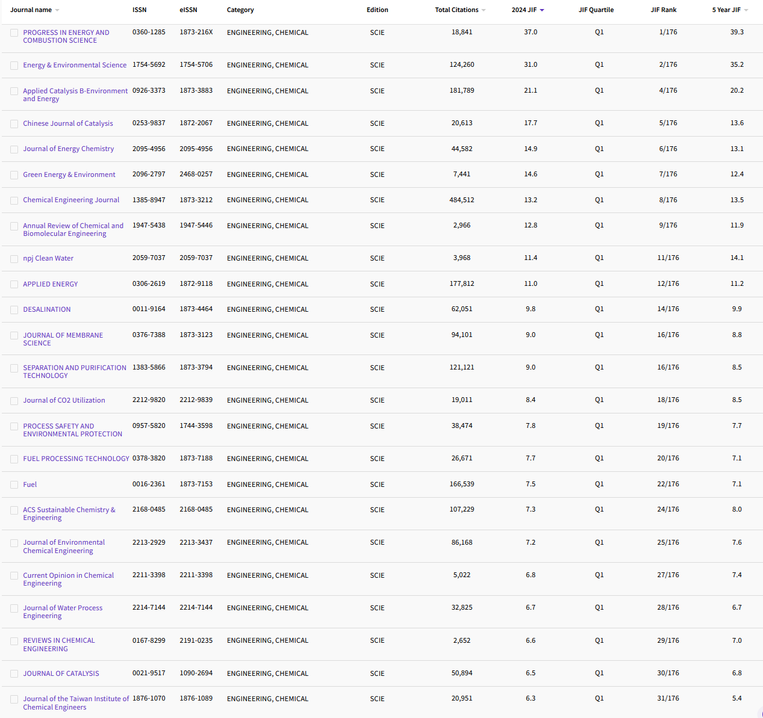Tick the checkbox beside FUEL PROCESSING TECHNOLOGY
The height and width of the screenshot is (718, 763).
[x=14, y=459]
